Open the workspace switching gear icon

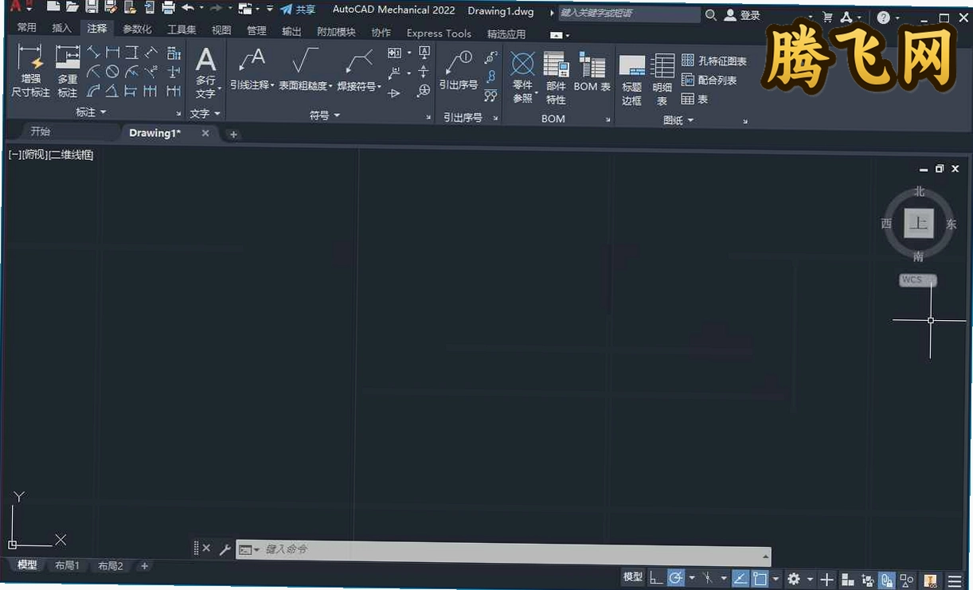pyautogui.click(x=794, y=579)
